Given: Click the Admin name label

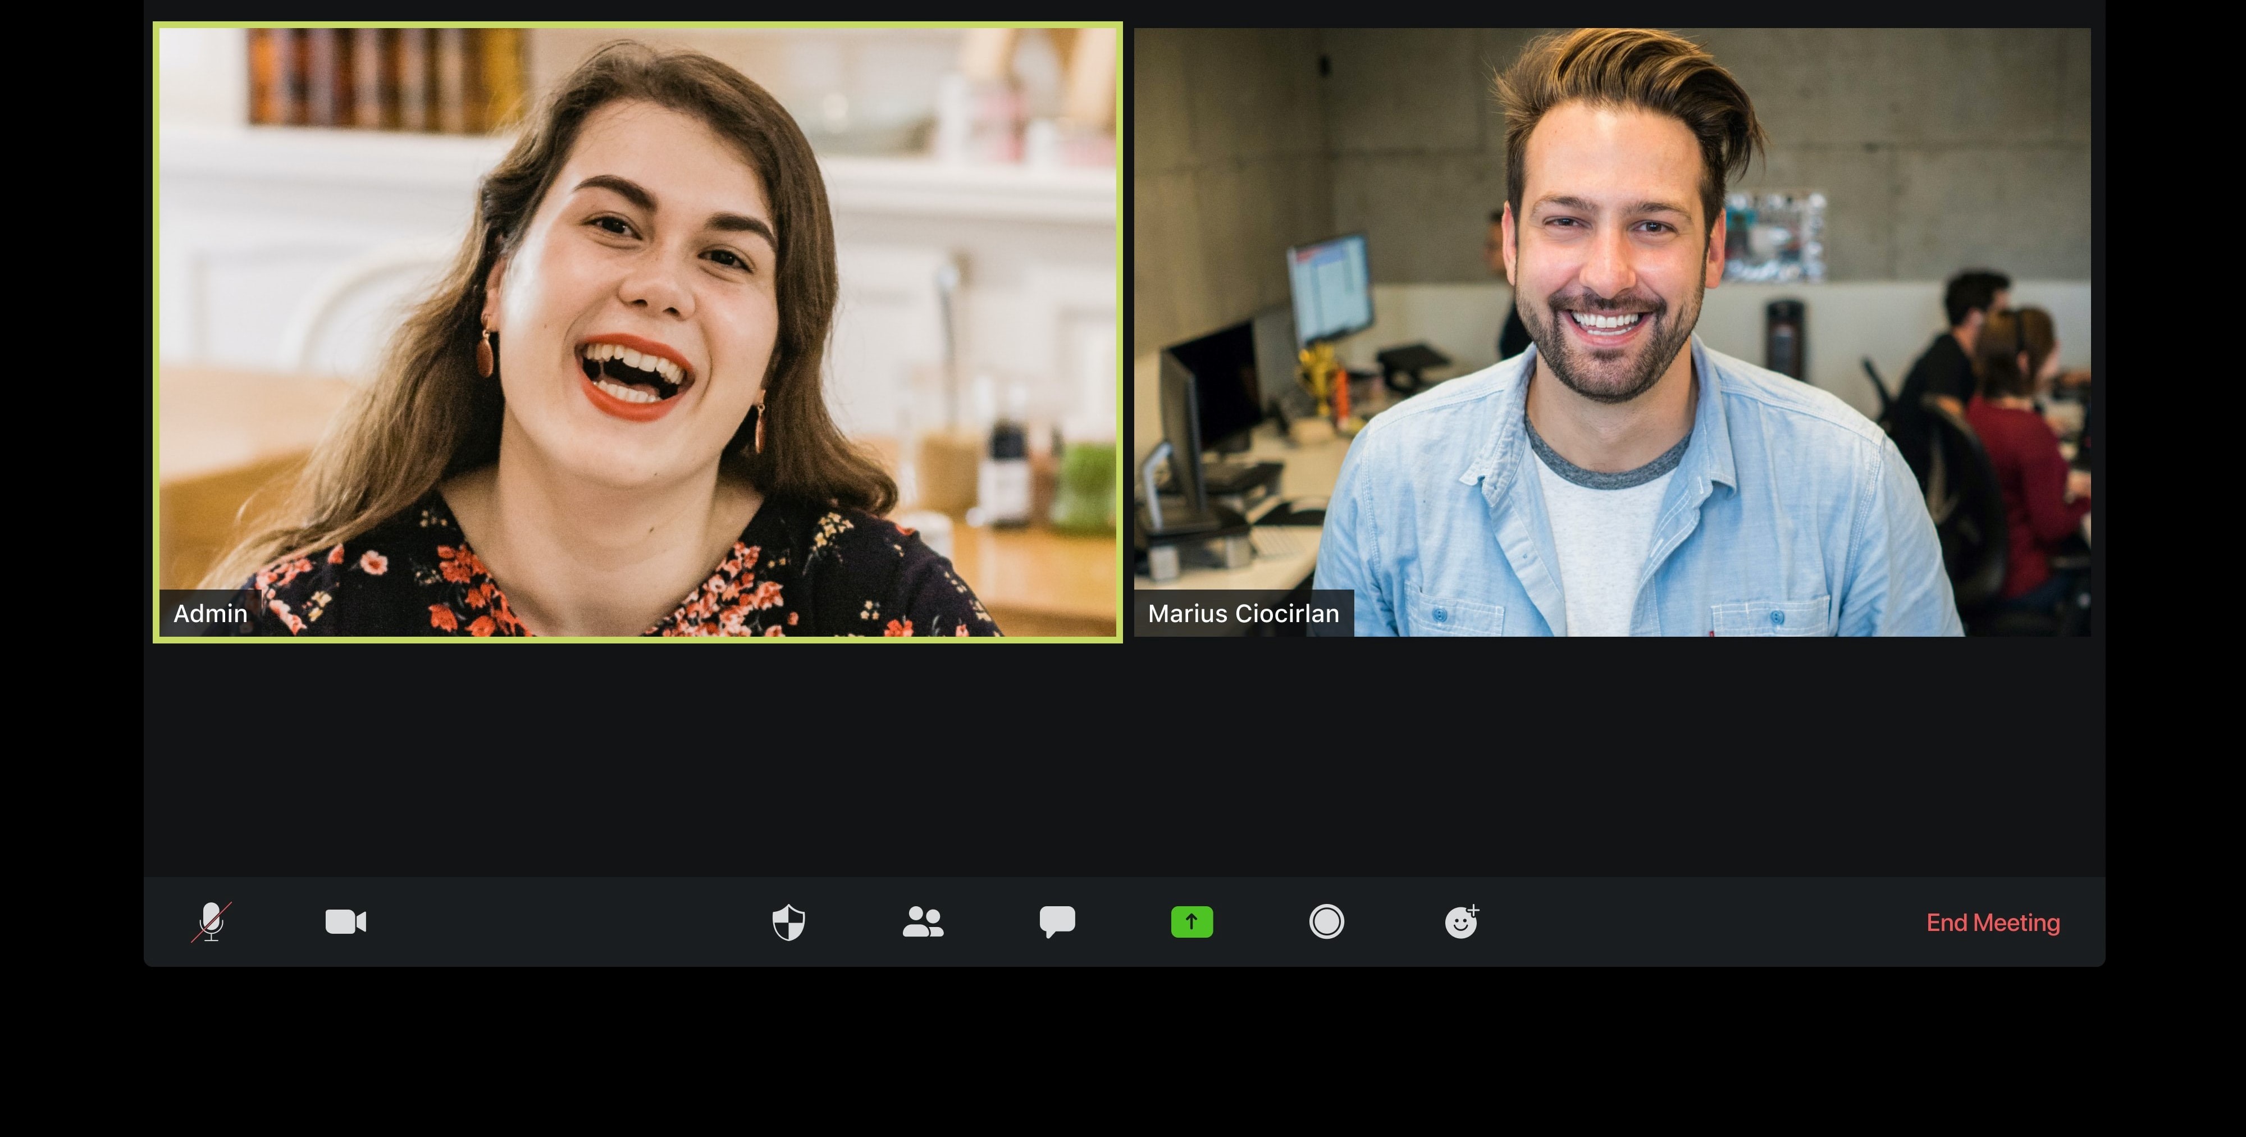Looking at the screenshot, I should coord(210,613).
